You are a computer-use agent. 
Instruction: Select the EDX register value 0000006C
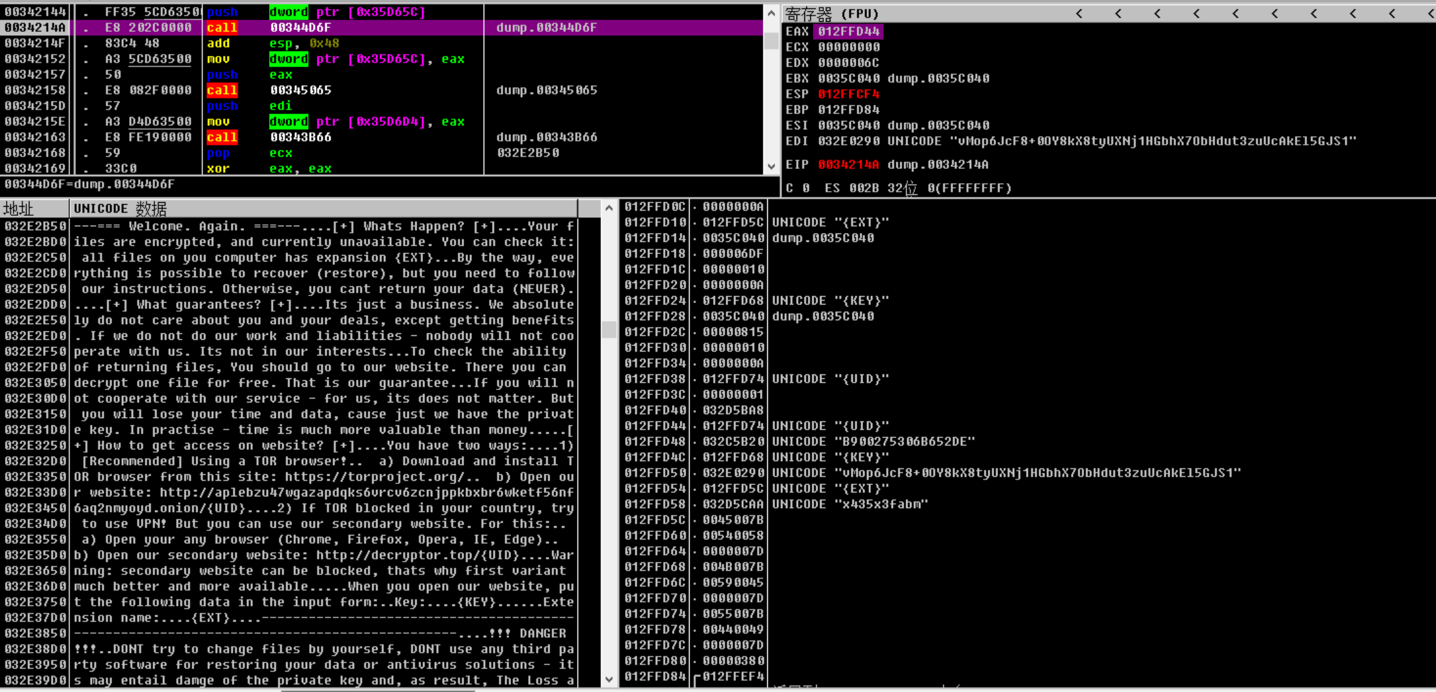pos(848,63)
